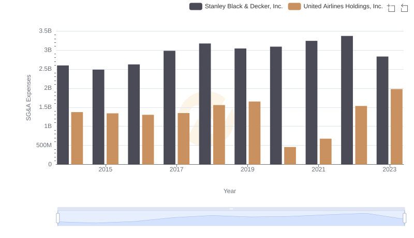Select United Airlines 2014 bar
414x238 pixels.
click(x=77, y=138)
